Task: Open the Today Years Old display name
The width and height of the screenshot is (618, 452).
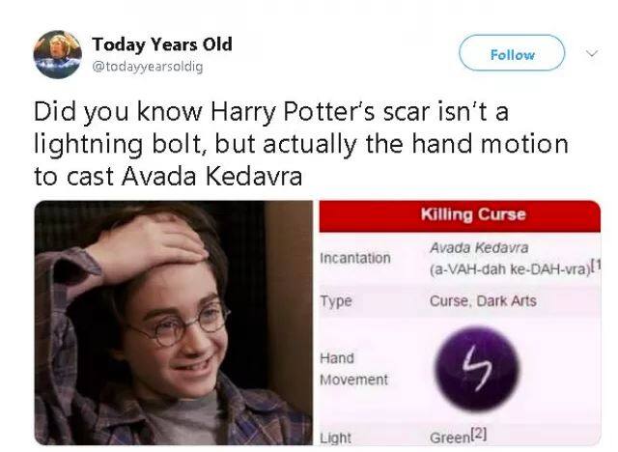Action: coord(162,44)
